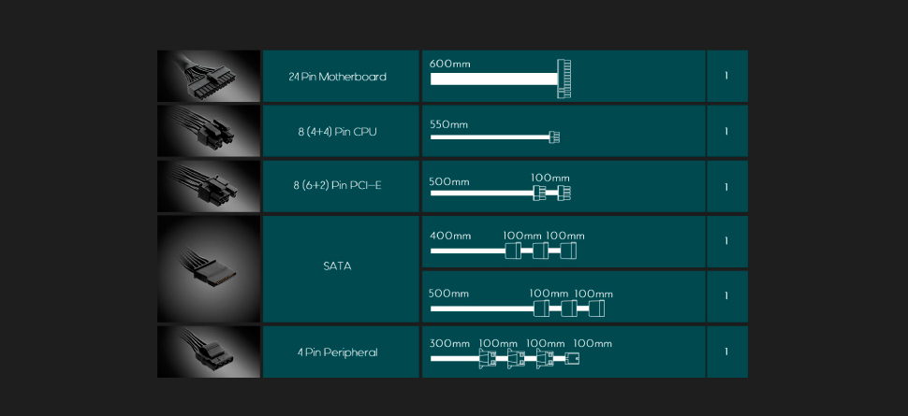Click the last connector on the 500mm SATA cable
The height and width of the screenshot is (416, 908).
[596, 308]
